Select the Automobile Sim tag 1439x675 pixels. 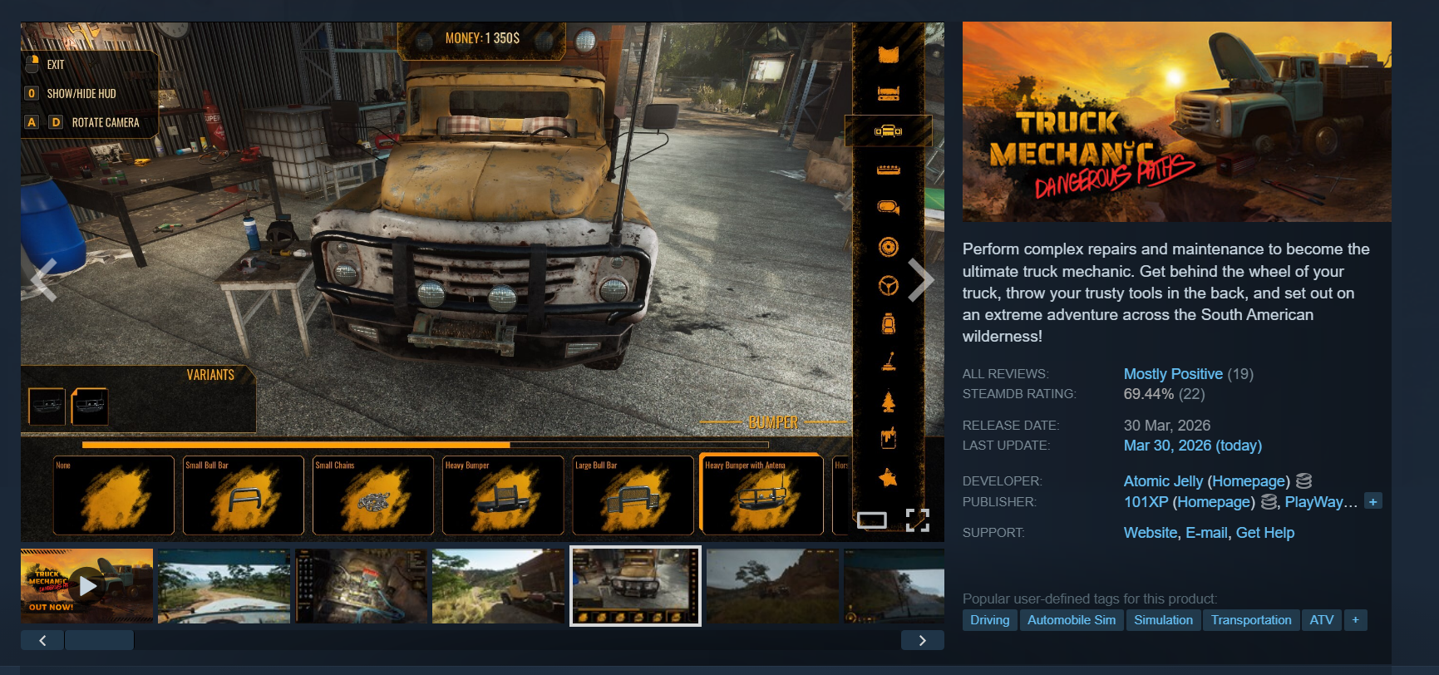point(1072,620)
